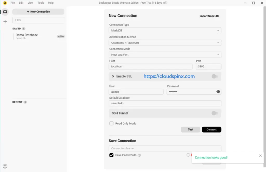This screenshot has height=172, width=266.
Task: Open the account icon at bottom left
Action: tap(5, 166)
